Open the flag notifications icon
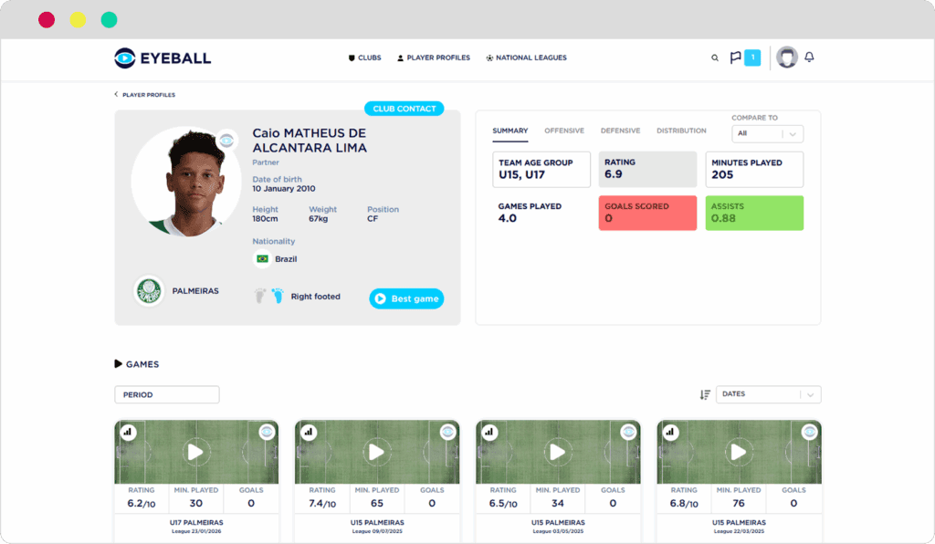Screen dimensions: 935x544 pyautogui.click(x=735, y=58)
